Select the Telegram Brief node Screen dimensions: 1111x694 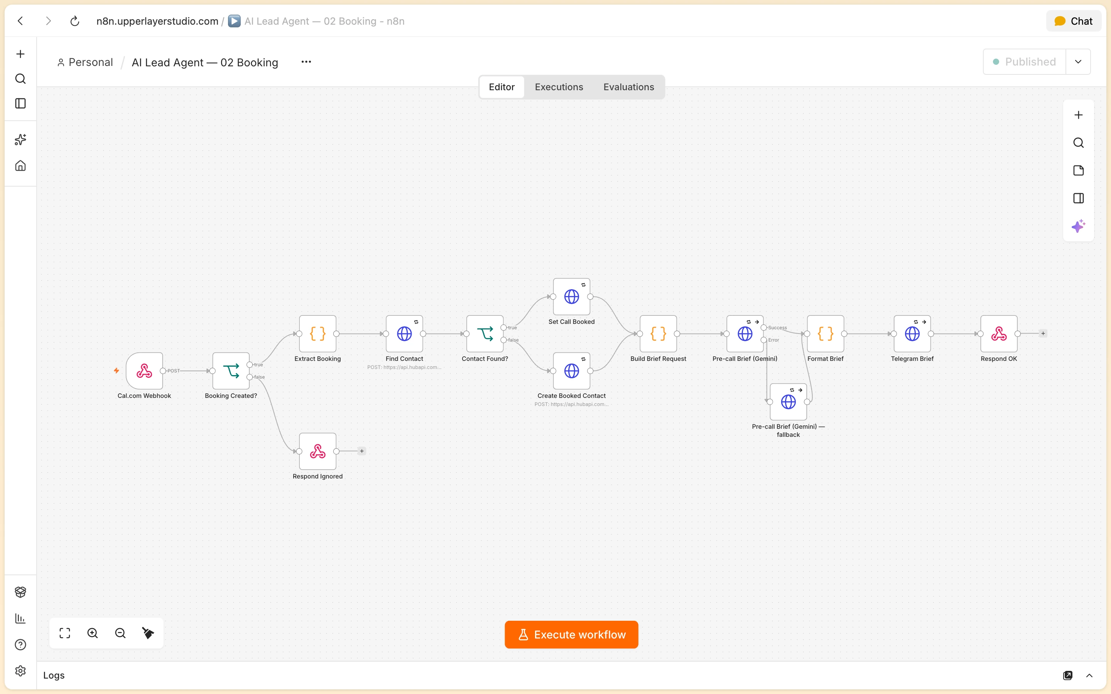[912, 334]
